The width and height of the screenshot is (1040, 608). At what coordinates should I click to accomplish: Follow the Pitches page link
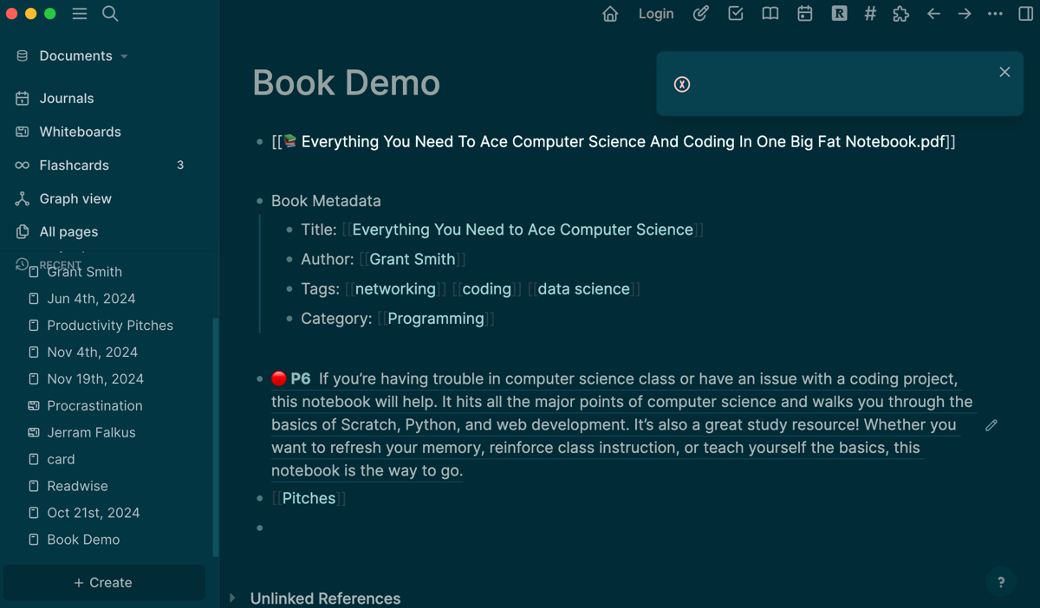tap(309, 498)
